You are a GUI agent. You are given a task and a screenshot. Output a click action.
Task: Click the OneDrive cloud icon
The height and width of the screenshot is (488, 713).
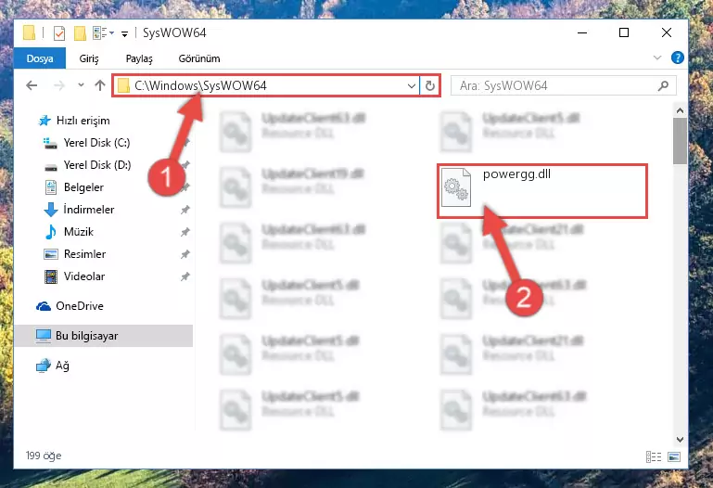click(44, 306)
